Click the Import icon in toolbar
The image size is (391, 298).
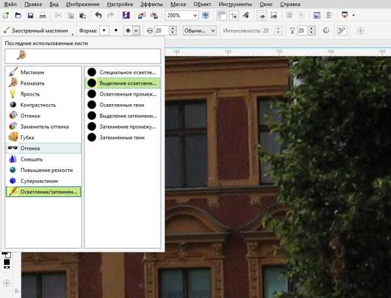coord(141,16)
